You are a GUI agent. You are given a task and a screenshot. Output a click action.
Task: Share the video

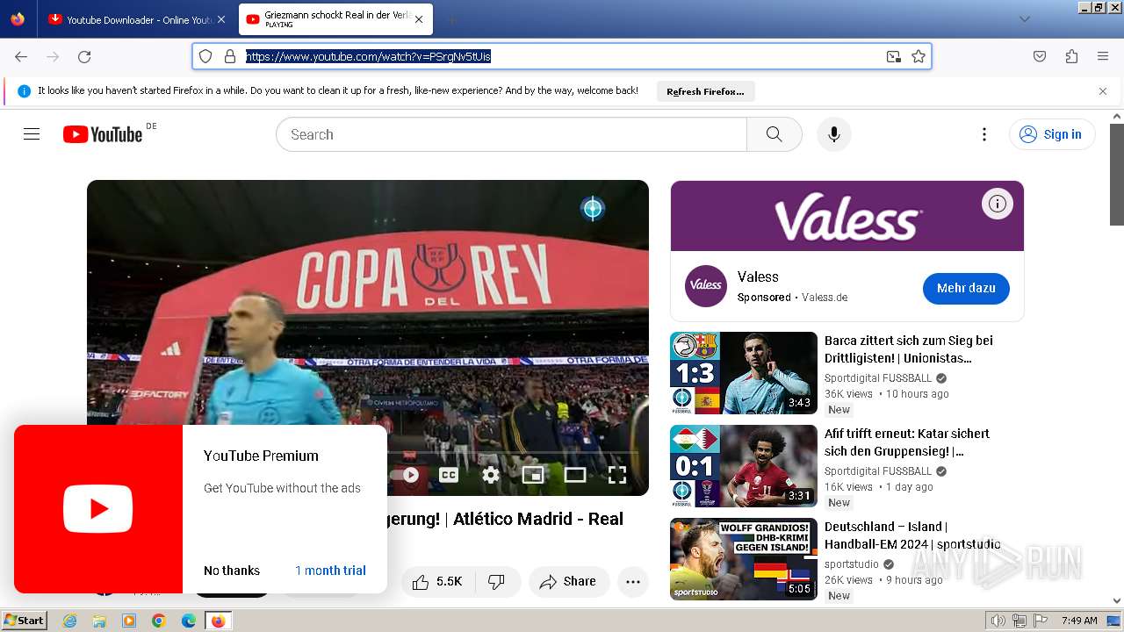click(x=568, y=581)
